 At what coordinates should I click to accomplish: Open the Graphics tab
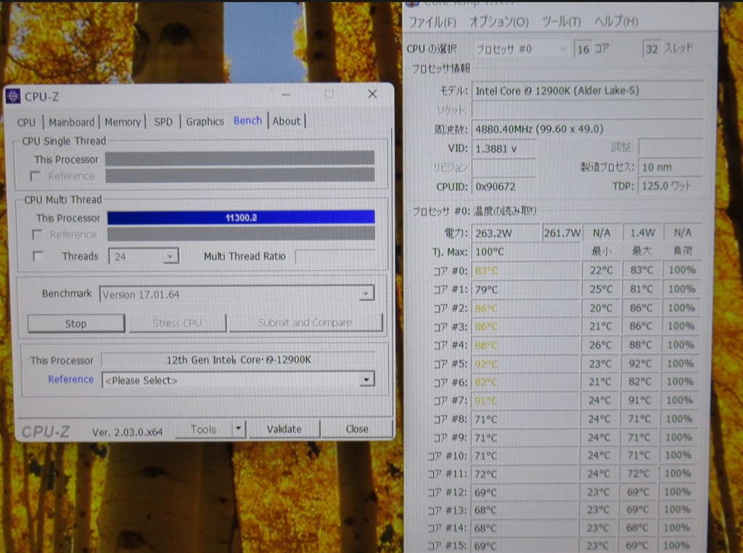coord(205,122)
